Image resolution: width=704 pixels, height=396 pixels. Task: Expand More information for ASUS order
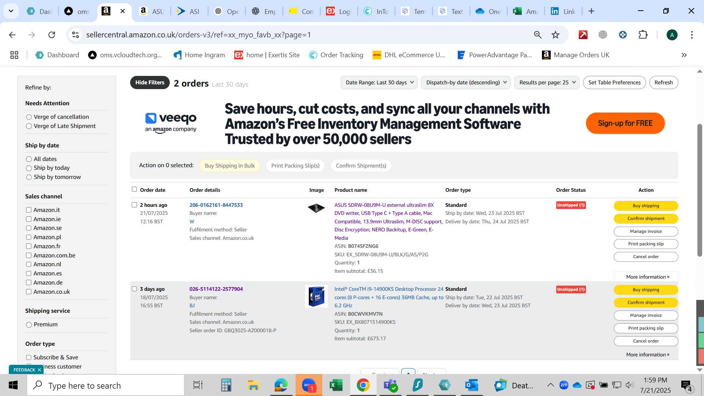click(x=648, y=277)
